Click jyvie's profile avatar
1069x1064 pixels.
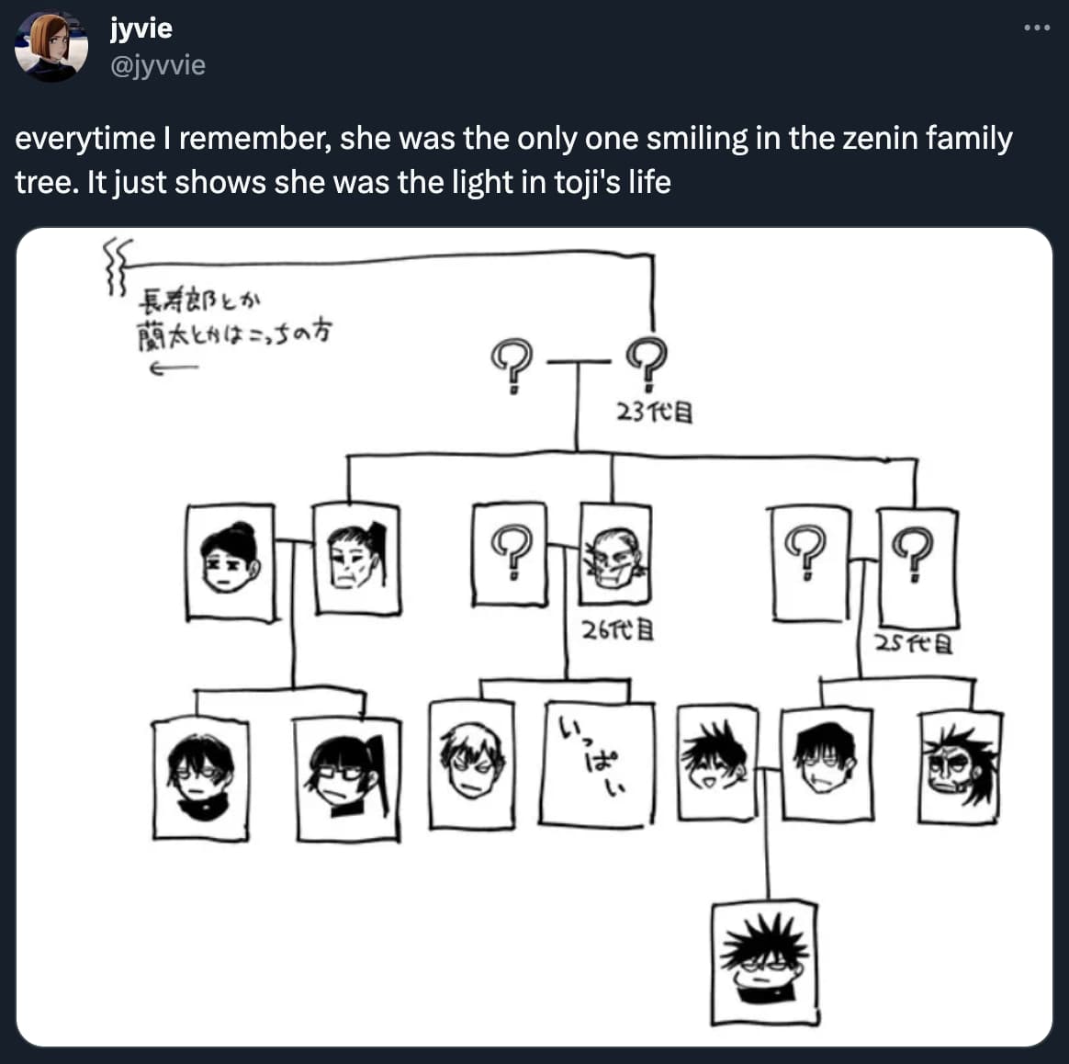(x=52, y=44)
